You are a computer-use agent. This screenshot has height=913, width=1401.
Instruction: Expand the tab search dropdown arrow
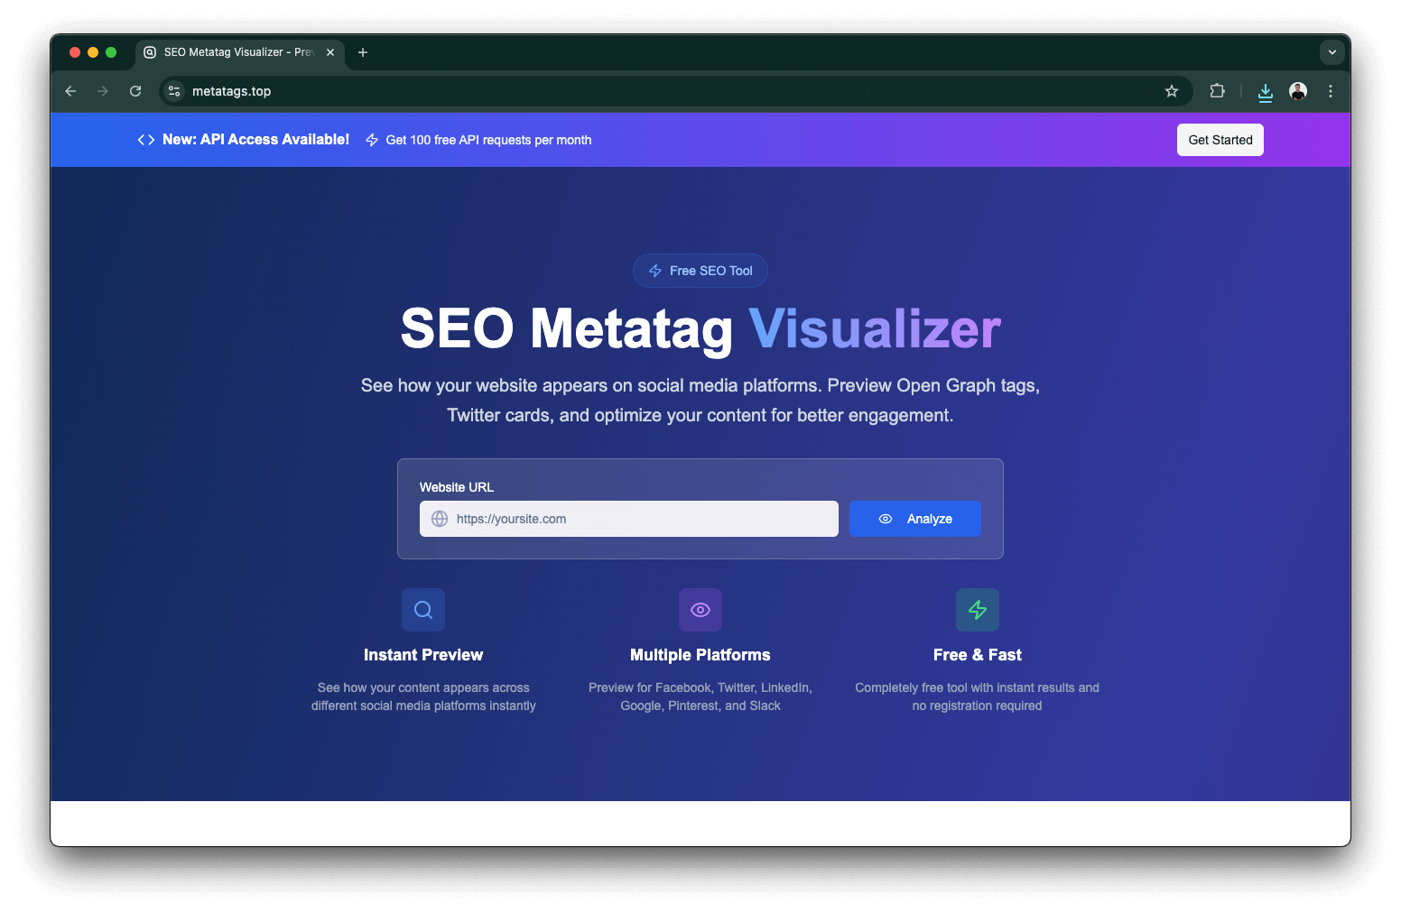coord(1332,52)
